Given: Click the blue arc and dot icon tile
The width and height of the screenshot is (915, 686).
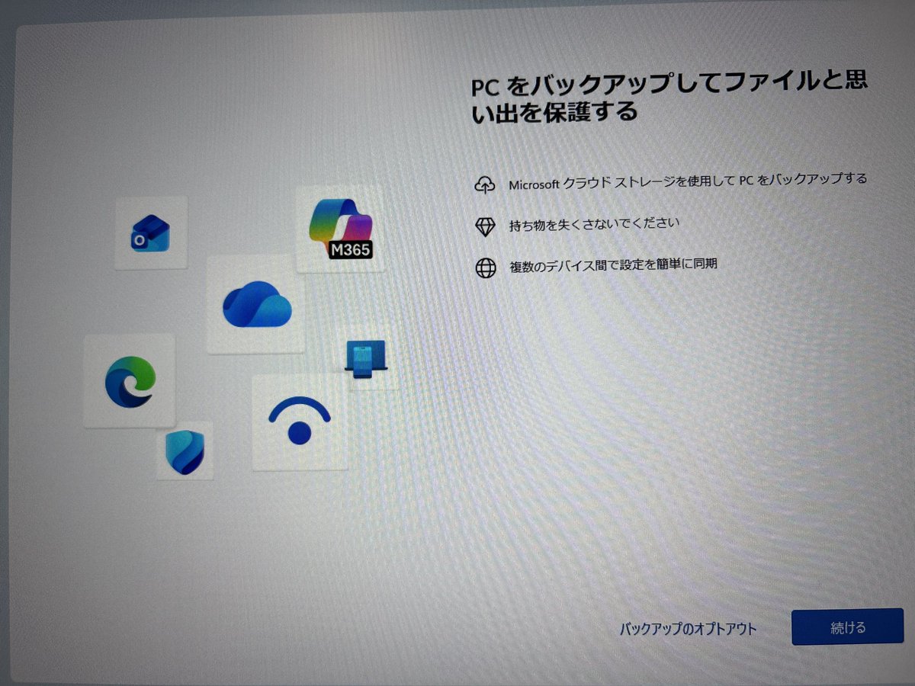Looking at the screenshot, I should pyautogui.click(x=300, y=422).
